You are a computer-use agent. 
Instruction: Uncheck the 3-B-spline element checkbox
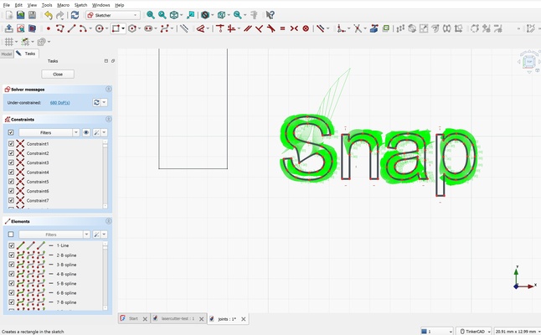(11, 265)
